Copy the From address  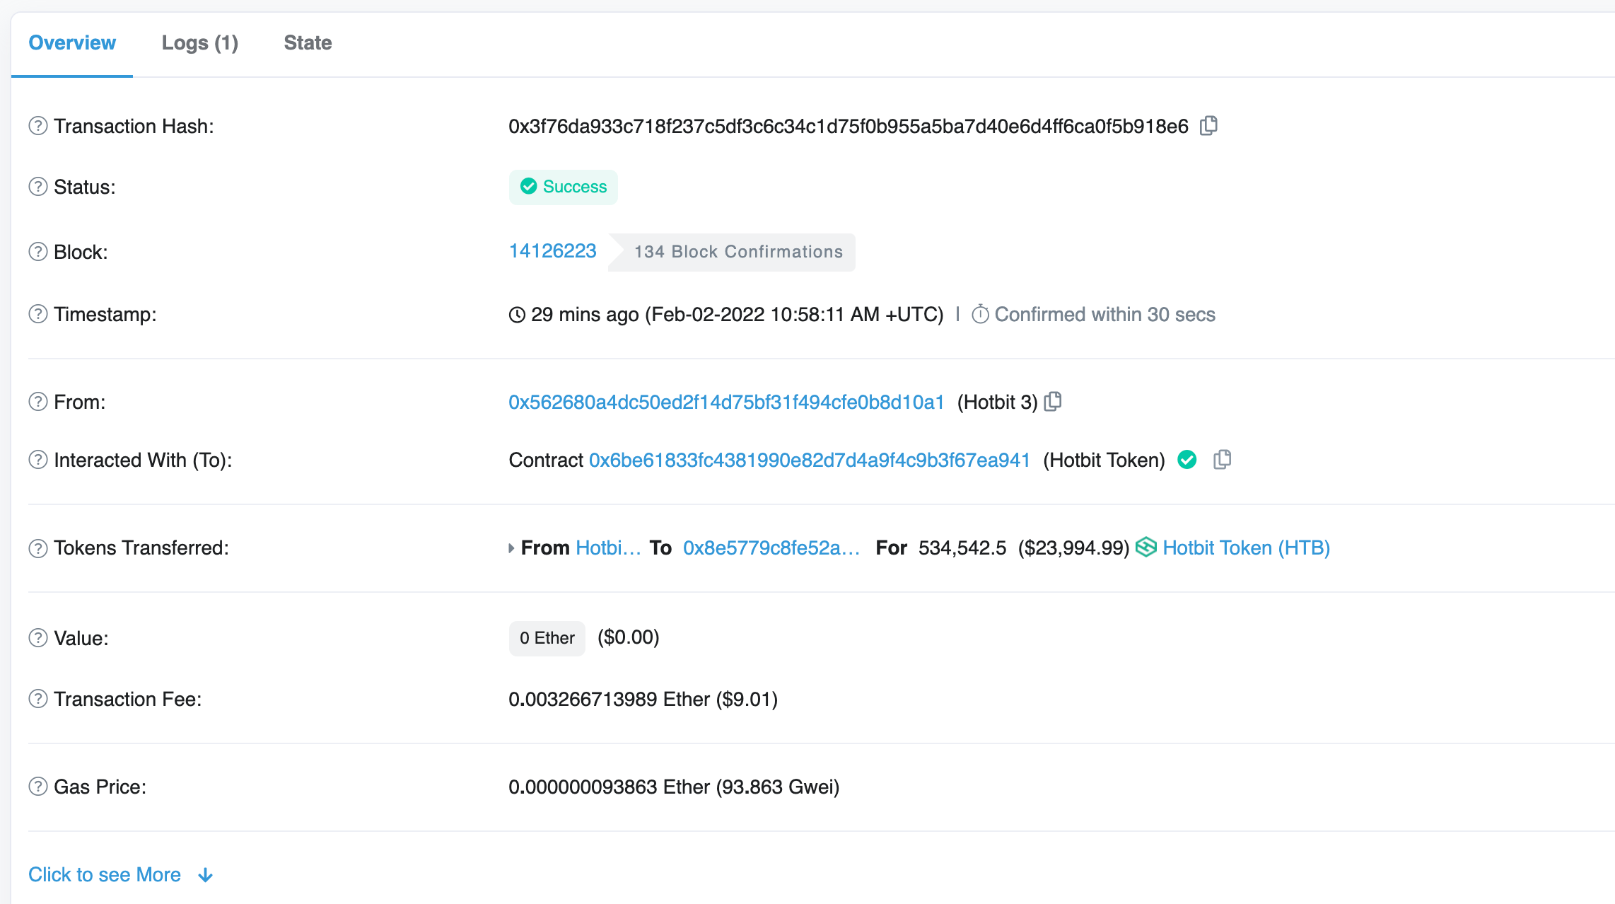click(1053, 401)
